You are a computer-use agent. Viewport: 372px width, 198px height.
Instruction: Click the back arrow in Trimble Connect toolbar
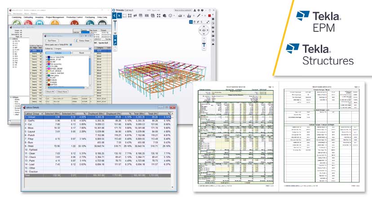point(115,16)
